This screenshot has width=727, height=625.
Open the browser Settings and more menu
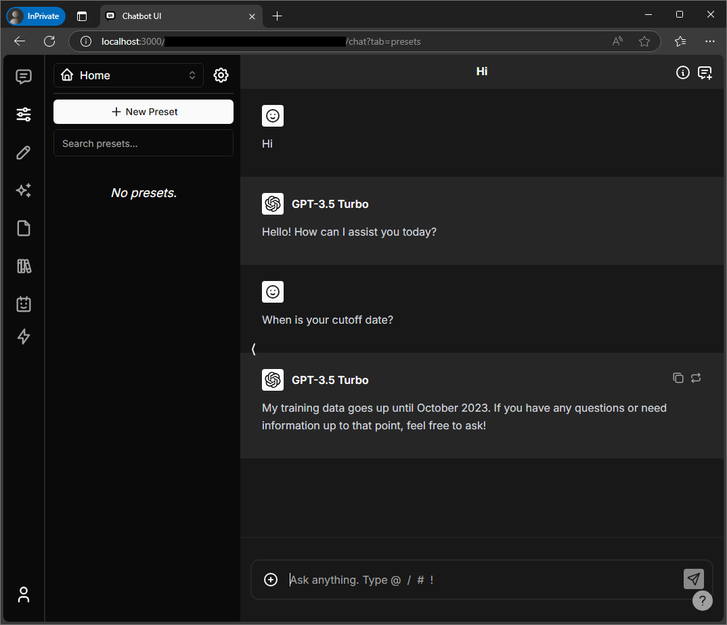[x=709, y=41]
